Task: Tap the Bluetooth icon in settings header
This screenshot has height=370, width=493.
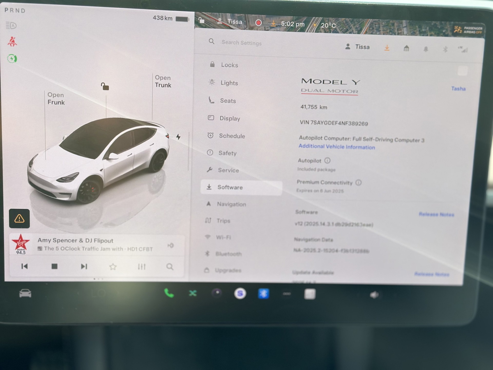Action: 445,49
